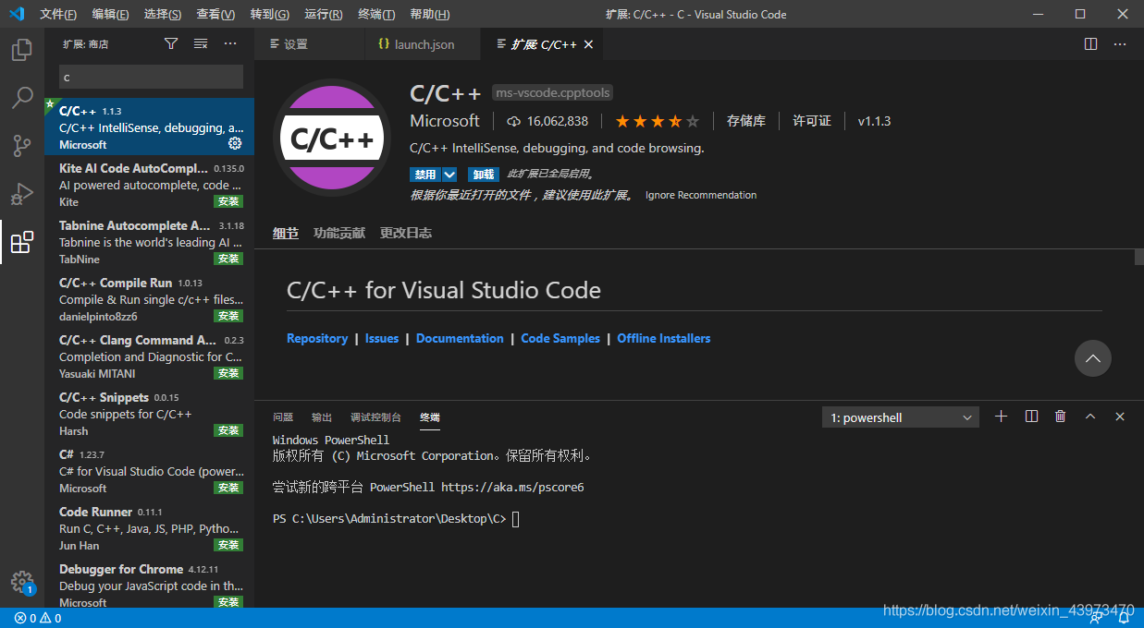
Task: Select the 功能贡献 tab
Action: click(339, 233)
